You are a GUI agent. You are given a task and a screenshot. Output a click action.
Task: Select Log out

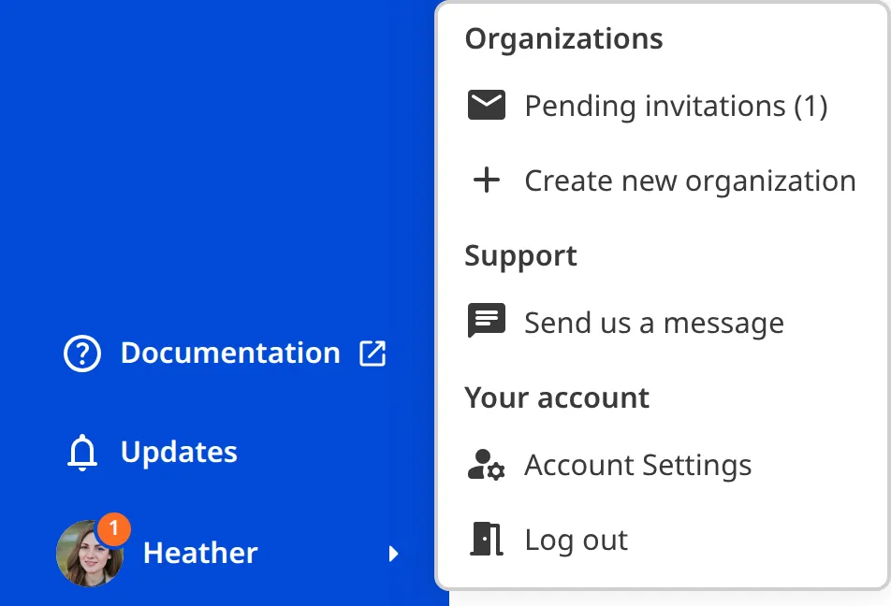coord(577,540)
